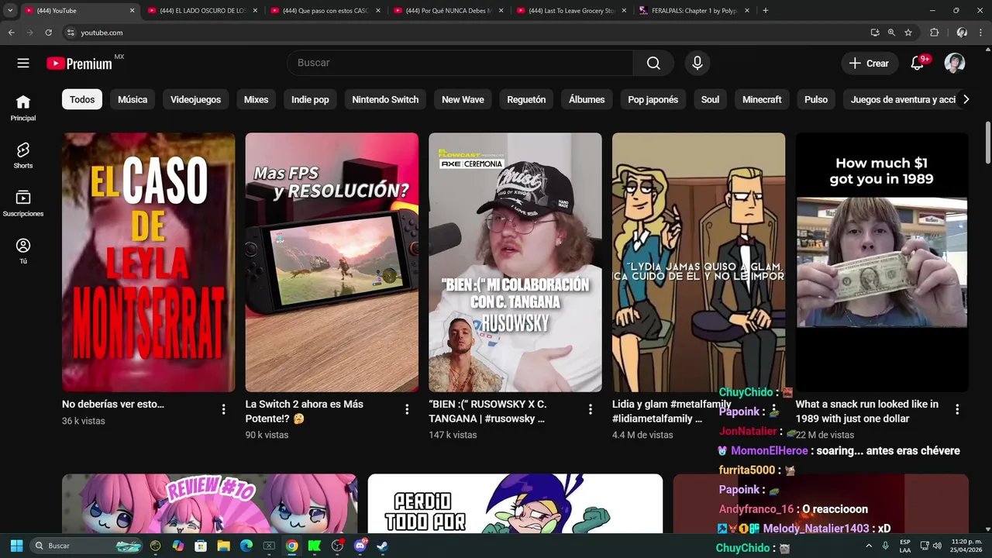
Task: Open the 'How much $1 got you in 1989' thumbnail
Action: [882, 262]
